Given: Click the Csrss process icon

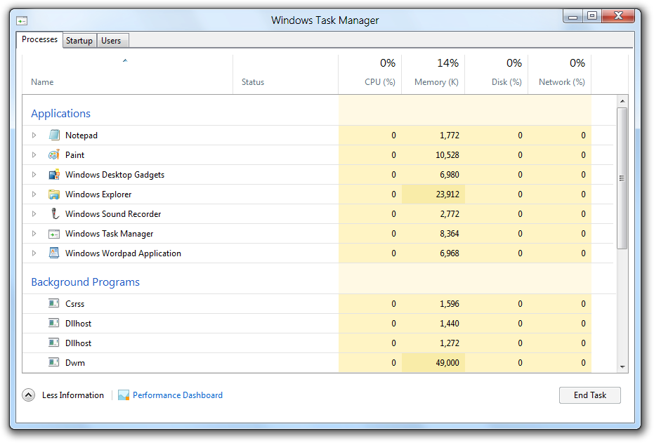Looking at the screenshot, I should [x=54, y=303].
